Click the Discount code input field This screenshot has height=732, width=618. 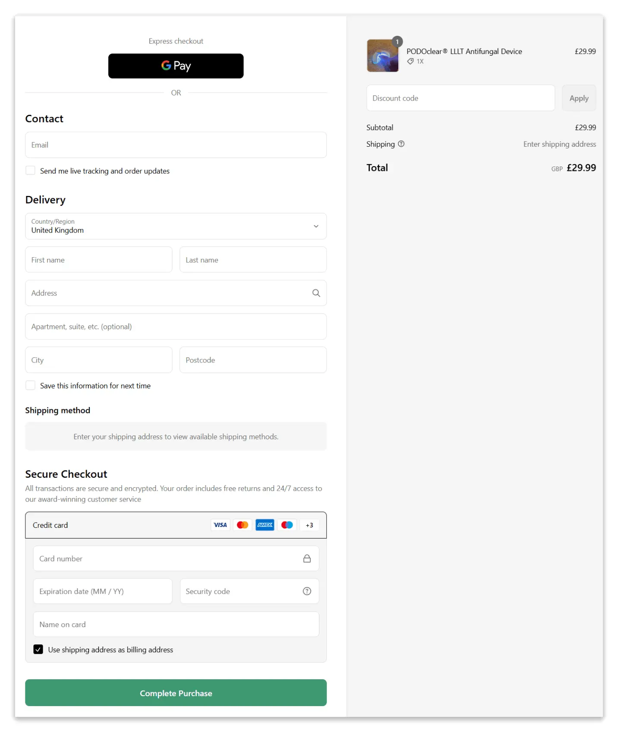460,98
